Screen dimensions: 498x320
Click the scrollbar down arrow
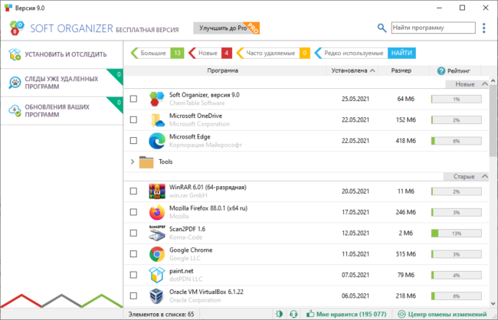[x=493, y=304]
